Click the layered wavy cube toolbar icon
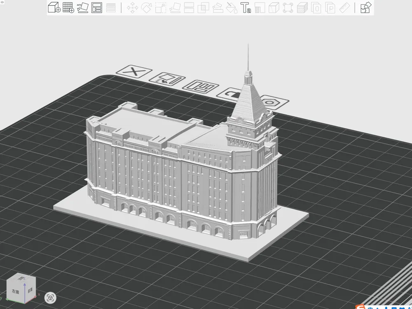412x309 pixels. point(302,7)
